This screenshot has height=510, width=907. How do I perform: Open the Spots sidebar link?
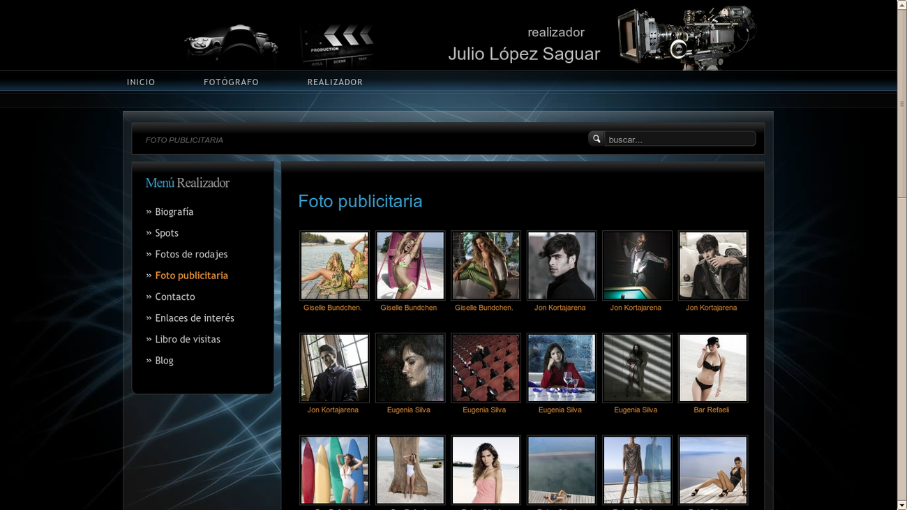coord(166,233)
